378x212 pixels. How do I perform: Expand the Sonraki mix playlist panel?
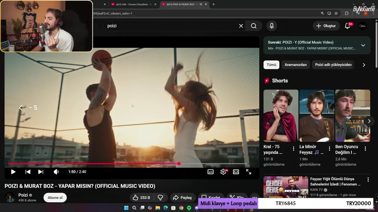(x=363, y=45)
